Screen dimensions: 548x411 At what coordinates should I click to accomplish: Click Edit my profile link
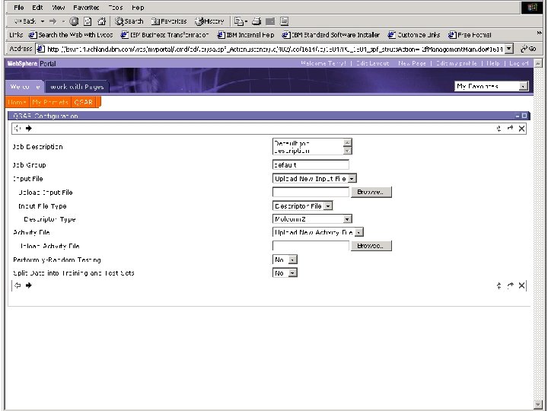(x=457, y=63)
